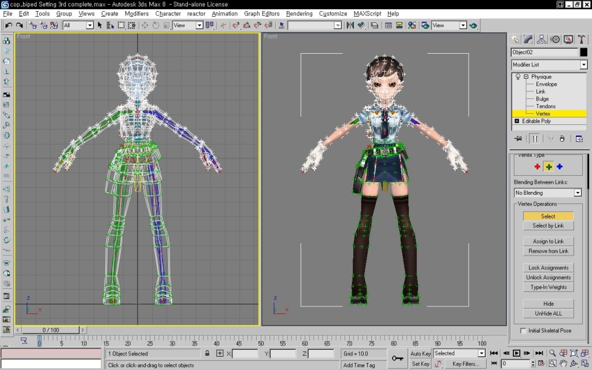Toggle Set Key mode
This screenshot has width=592, height=370.
(420, 364)
